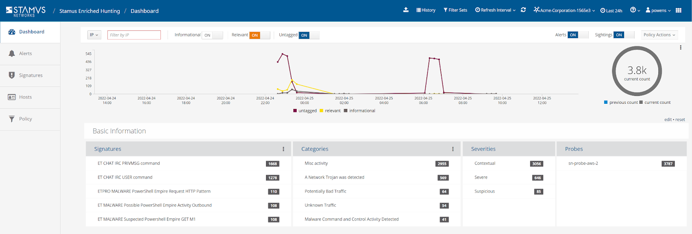692x234 pixels.
Task: Toggle the Informational switch
Action: [x=213, y=35]
